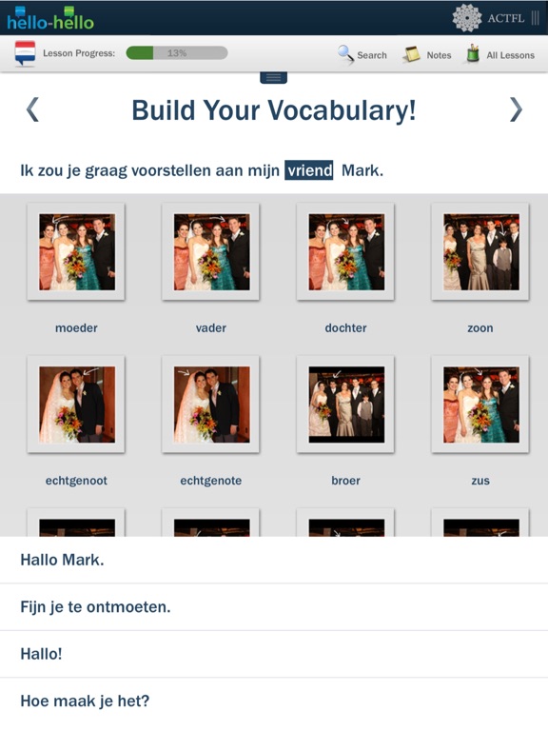Image resolution: width=548 pixels, height=731 pixels.
Task: Go back with the previous arrow
Action: (32, 109)
